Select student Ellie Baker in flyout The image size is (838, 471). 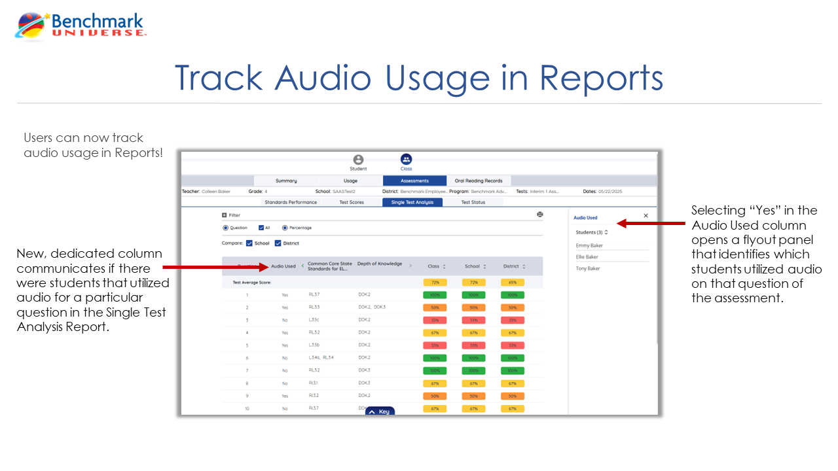(587, 257)
